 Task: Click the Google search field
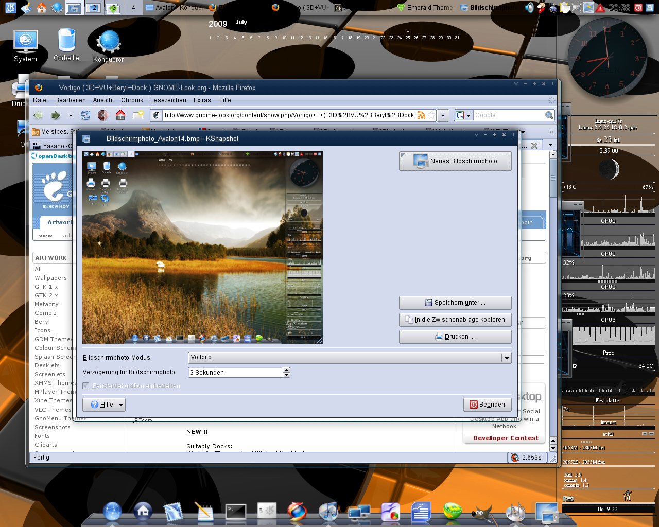pos(509,115)
